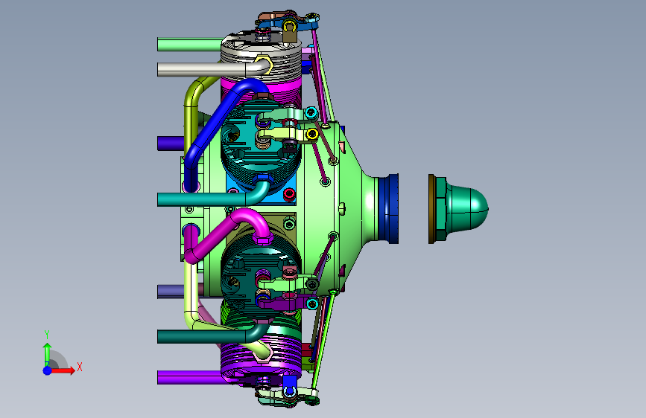646x418 pixels.
Task: Click the blue Z axis dot on the triad
Action: (47, 370)
